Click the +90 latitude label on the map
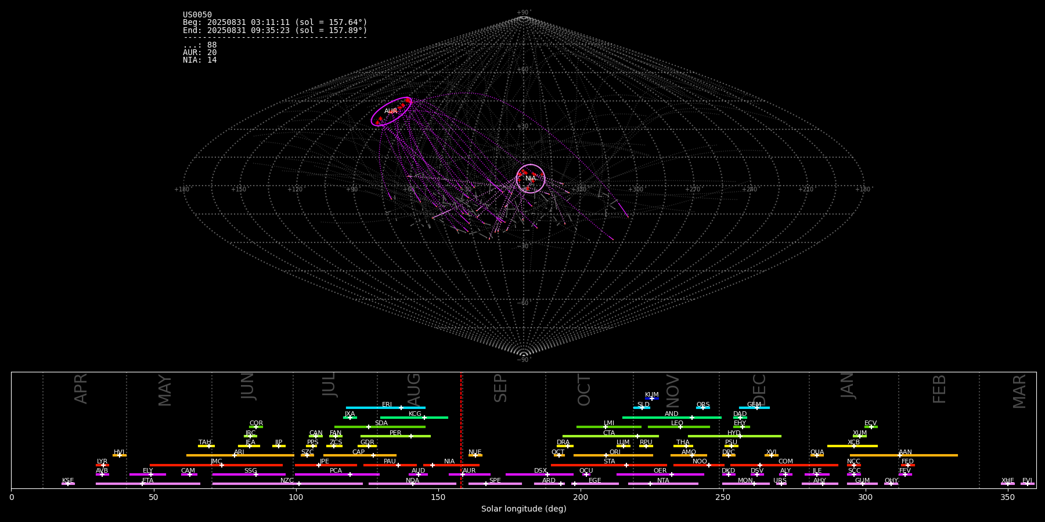 click(524, 13)
